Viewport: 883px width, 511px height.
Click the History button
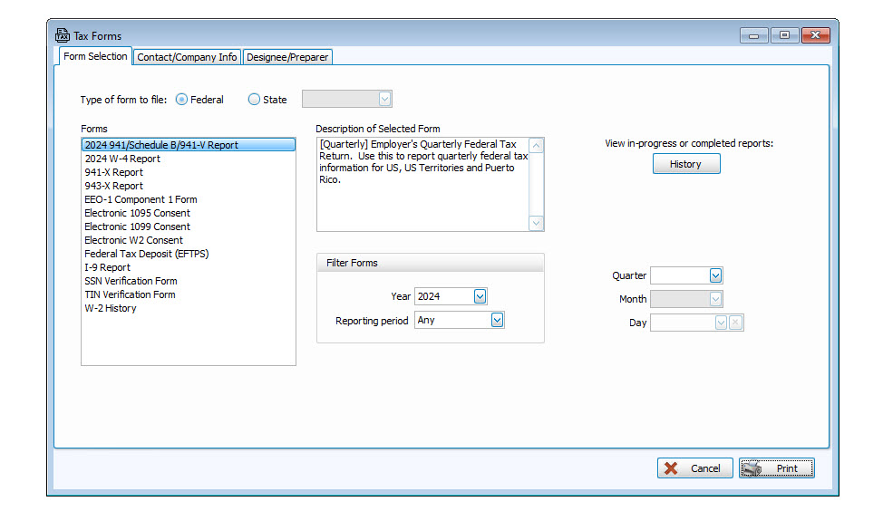click(x=686, y=164)
